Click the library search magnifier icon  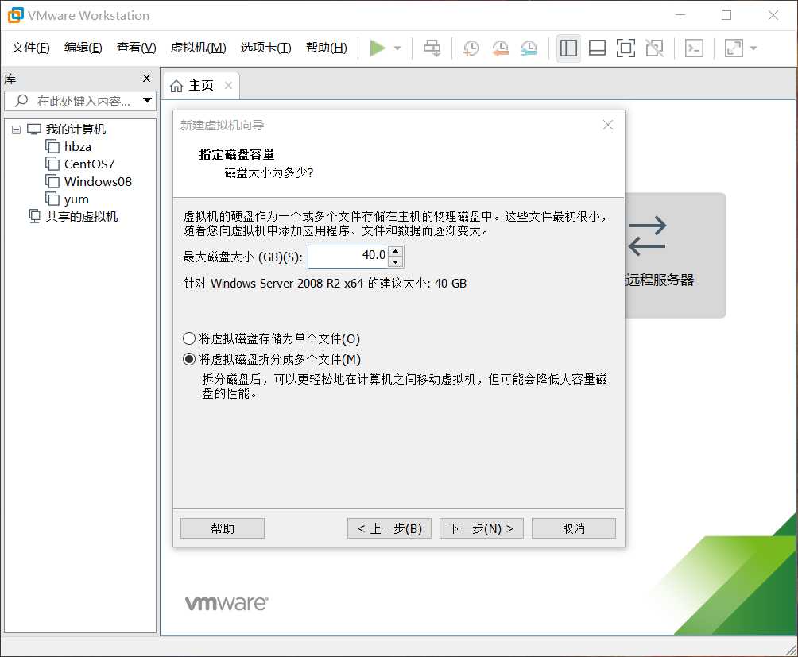click(21, 101)
